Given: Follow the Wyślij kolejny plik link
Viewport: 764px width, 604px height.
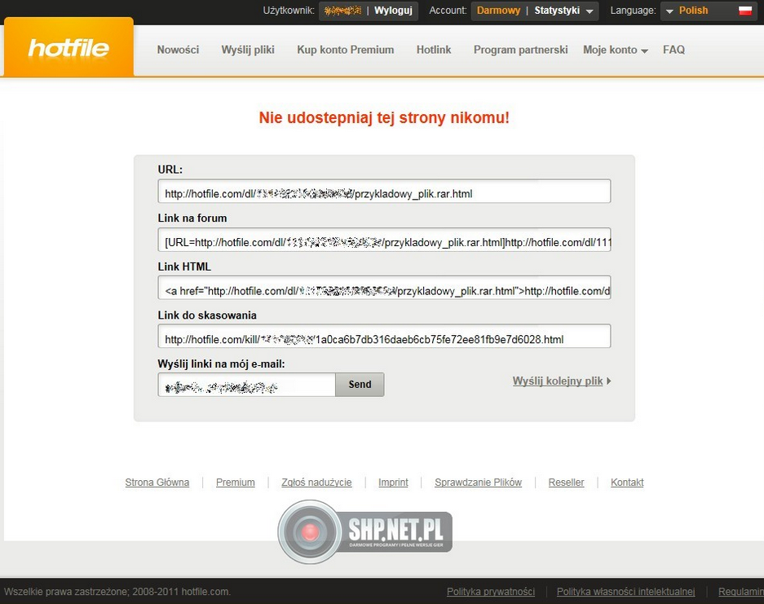Looking at the screenshot, I should tap(561, 381).
